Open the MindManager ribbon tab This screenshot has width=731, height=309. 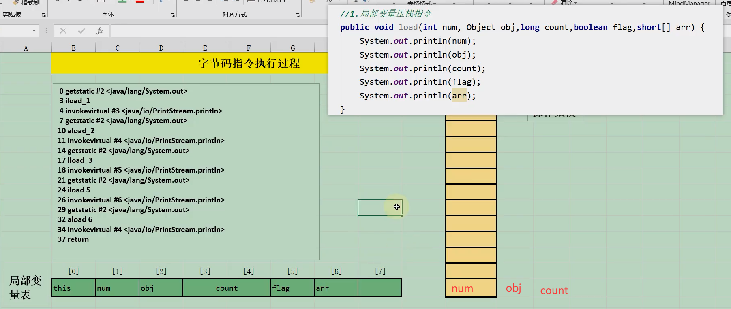click(689, 3)
